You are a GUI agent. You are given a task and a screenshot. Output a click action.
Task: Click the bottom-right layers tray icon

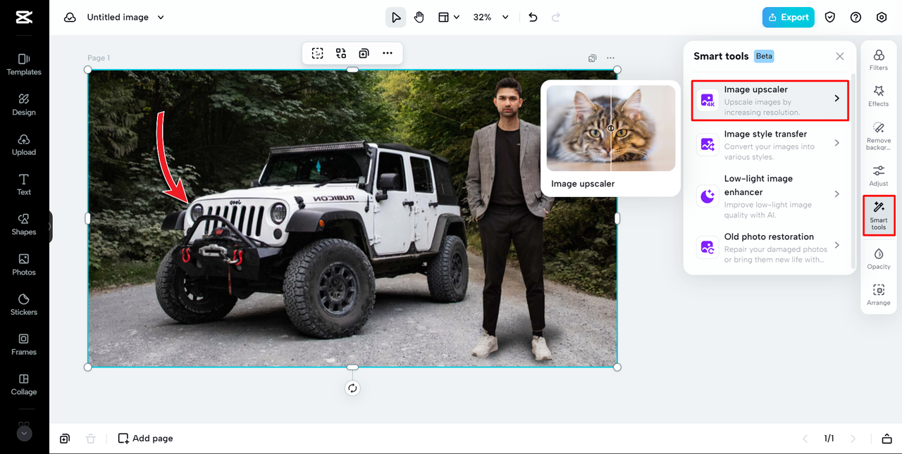(886, 439)
